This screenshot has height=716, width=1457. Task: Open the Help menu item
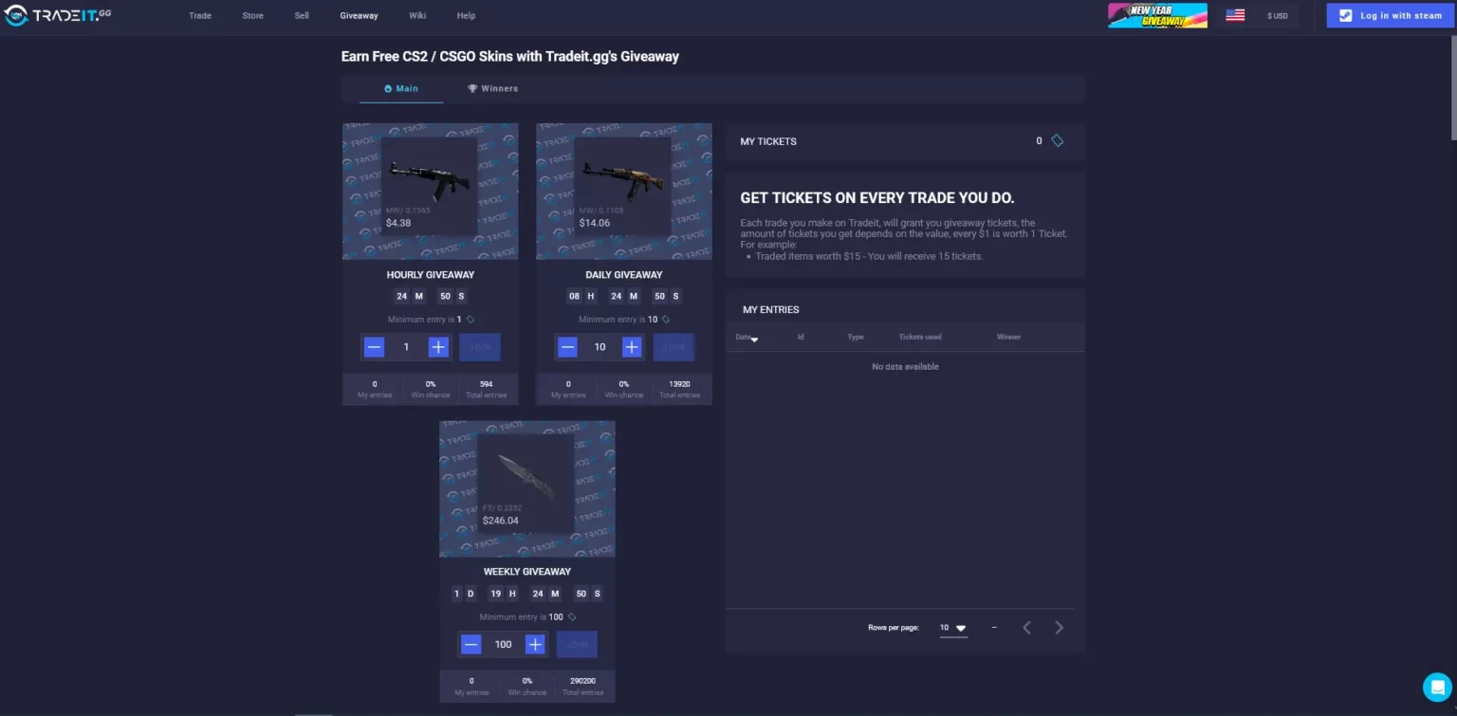[466, 16]
